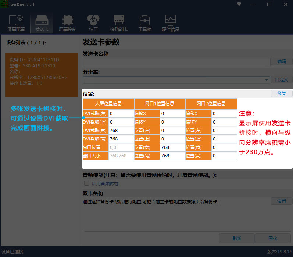Click the 窗口位置 field showing 0,0
This screenshot has width=293, height=257.
121,147
